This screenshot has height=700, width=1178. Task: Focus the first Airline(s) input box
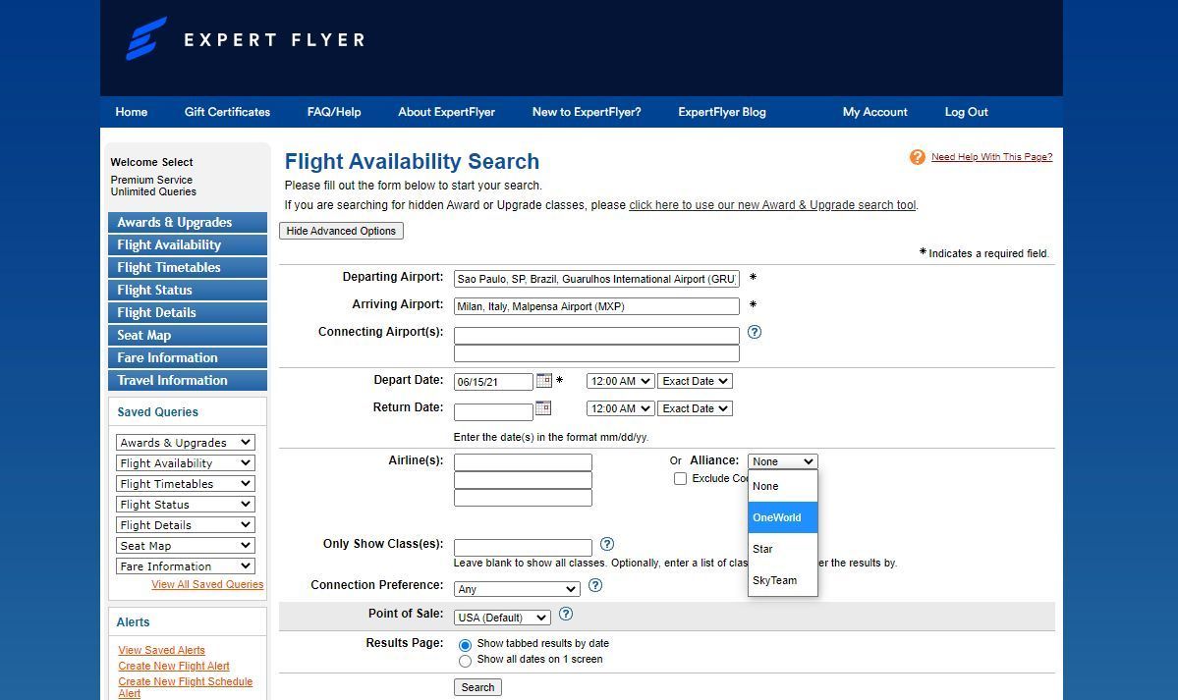tap(523, 461)
